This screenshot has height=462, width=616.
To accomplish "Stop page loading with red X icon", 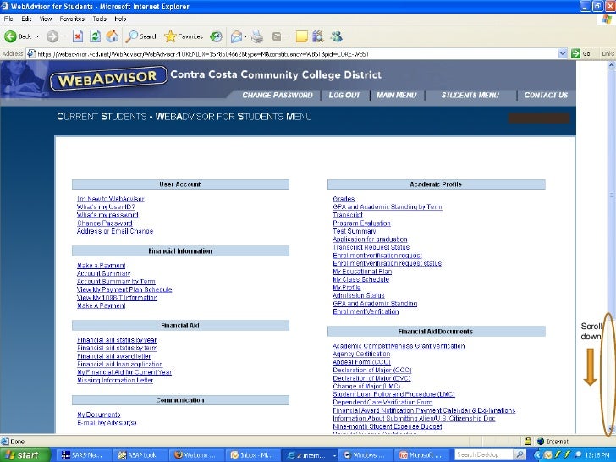I will (x=78, y=36).
